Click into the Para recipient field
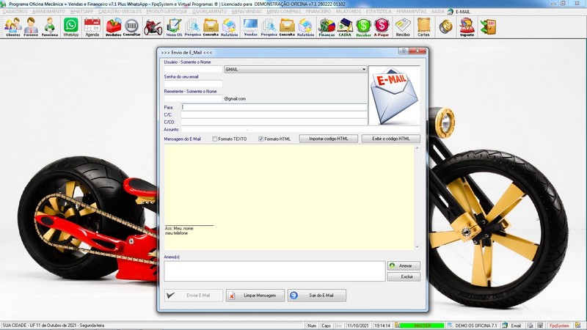This screenshot has height=330, width=587. (x=274, y=107)
